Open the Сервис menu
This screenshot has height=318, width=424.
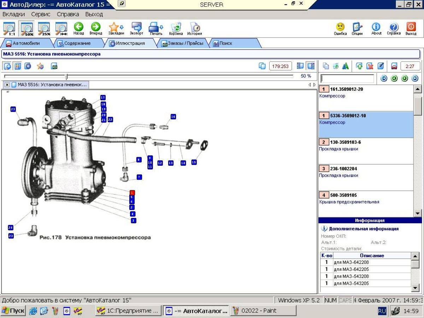pyautogui.click(x=41, y=14)
